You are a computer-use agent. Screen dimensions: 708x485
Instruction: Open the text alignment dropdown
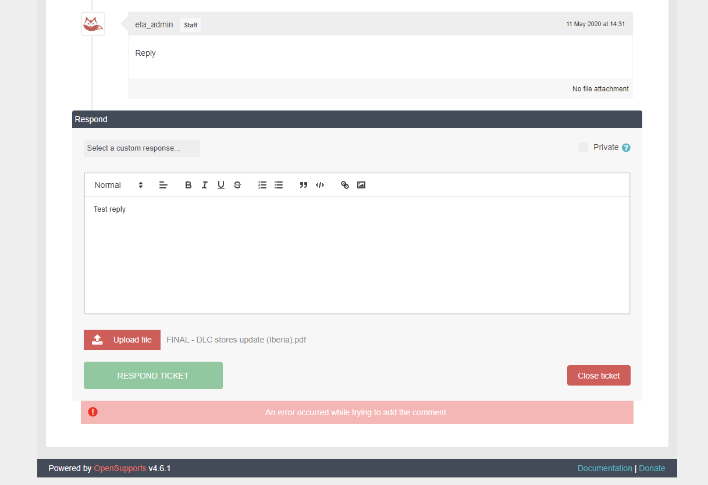[163, 184]
